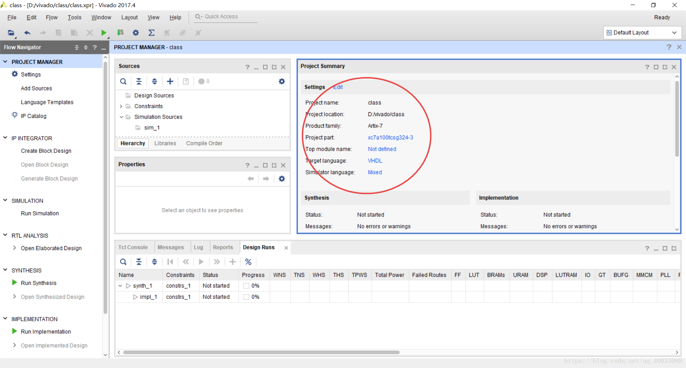686x368 pixels.
Task: Click Design Runs horizontal scrollbar
Action: tap(261, 352)
